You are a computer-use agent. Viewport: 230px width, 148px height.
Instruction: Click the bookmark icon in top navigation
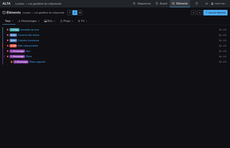click(x=197, y=4)
